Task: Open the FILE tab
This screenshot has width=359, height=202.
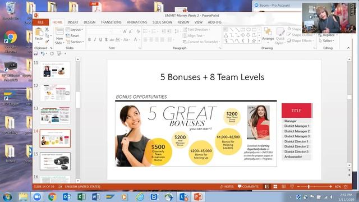Action: [x=41, y=22]
